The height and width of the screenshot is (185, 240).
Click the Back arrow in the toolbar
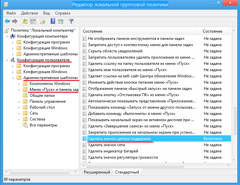point(7,21)
